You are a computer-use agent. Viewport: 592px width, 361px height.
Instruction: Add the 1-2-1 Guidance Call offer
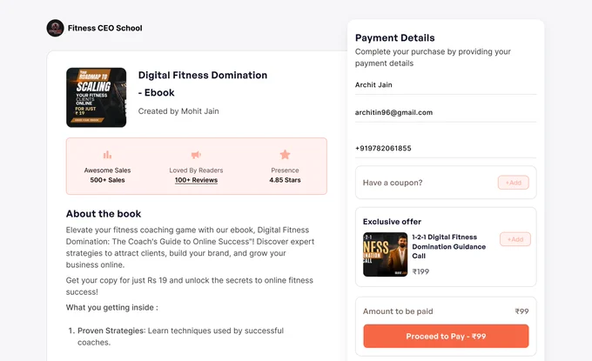coord(515,239)
